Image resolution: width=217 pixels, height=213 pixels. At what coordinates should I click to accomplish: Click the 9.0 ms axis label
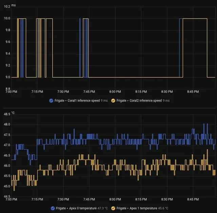click(x=8, y=77)
